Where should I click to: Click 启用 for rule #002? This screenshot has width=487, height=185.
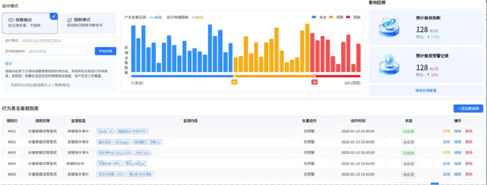446,142
